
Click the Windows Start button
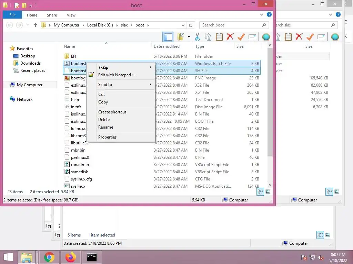pyautogui.click(x=8, y=257)
